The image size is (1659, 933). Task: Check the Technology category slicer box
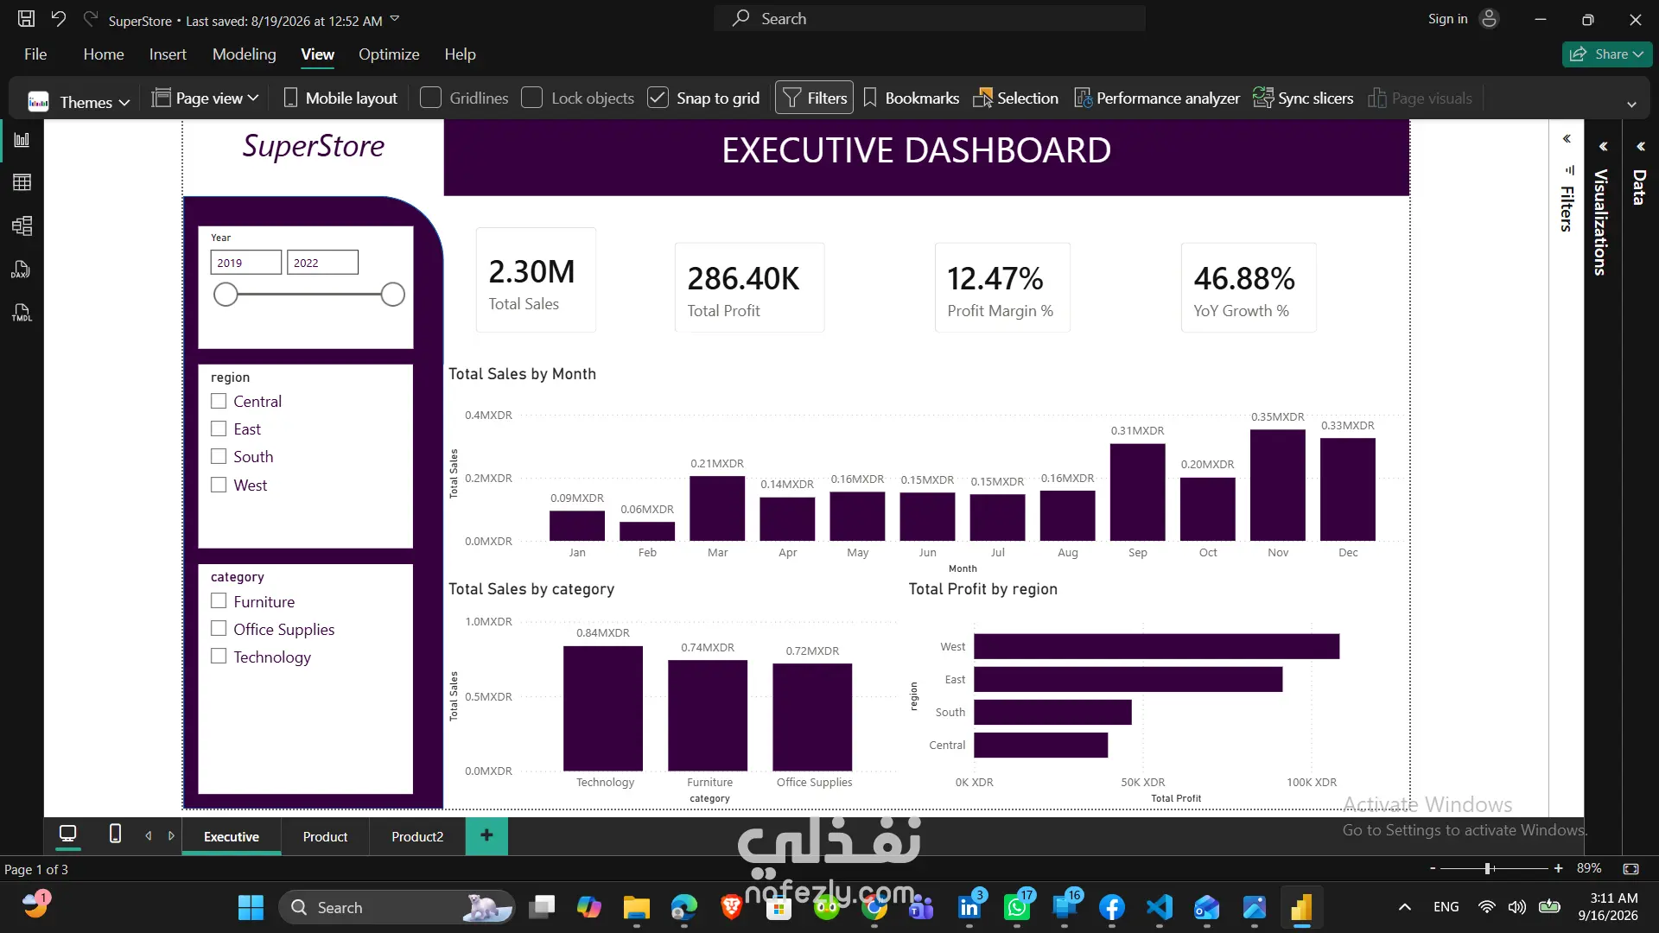tap(219, 656)
